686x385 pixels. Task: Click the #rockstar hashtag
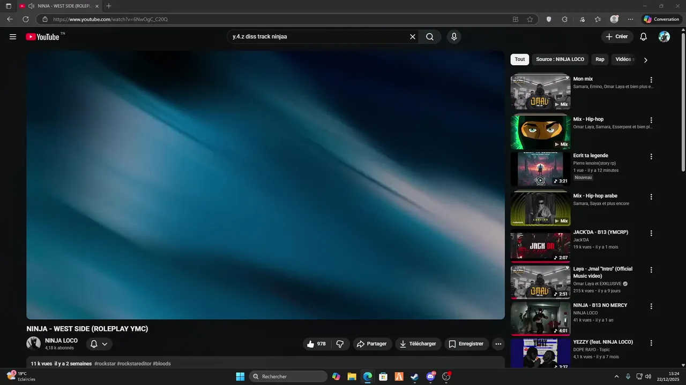[105, 364]
